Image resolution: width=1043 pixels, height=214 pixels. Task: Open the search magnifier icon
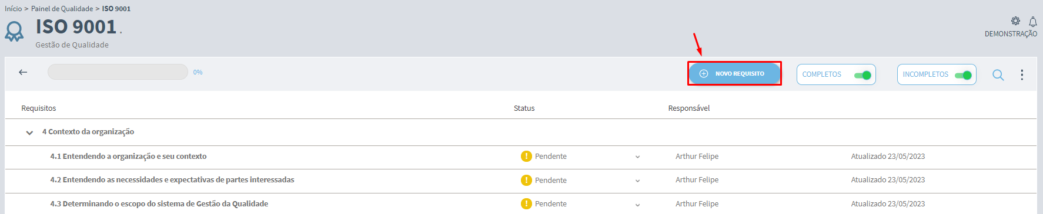pos(998,75)
